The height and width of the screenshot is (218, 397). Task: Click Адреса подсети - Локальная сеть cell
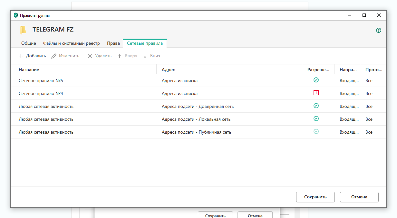tap(196, 119)
